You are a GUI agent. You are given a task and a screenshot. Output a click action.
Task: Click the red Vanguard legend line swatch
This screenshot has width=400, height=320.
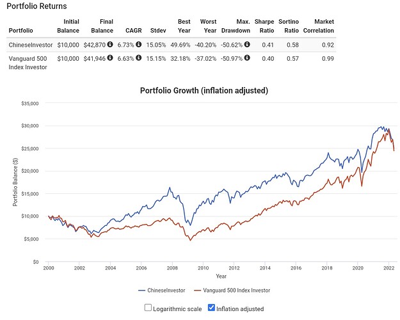tap(197, 291)
